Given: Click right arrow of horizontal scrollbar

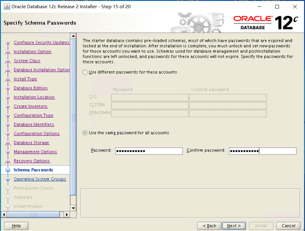Looking at the screenshot, I should point(67,215).
